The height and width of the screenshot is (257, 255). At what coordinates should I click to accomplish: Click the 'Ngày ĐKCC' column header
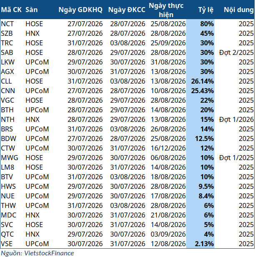(127, 10)
